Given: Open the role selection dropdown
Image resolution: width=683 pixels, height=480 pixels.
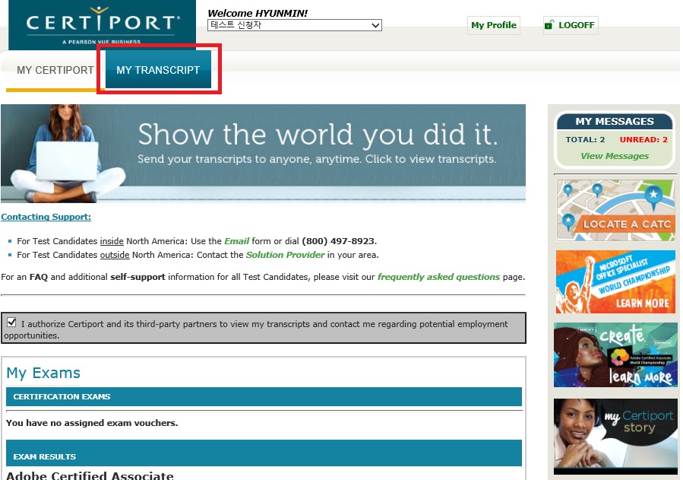Looking at the screenshot, I should tap(295, 25).
